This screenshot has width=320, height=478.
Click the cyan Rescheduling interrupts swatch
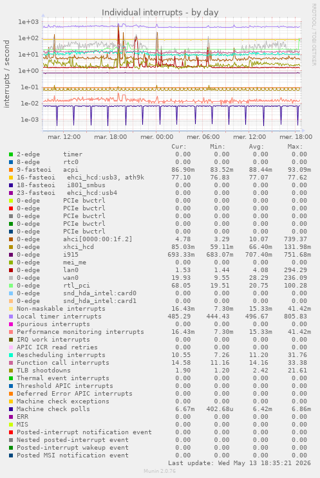point(11,355)
